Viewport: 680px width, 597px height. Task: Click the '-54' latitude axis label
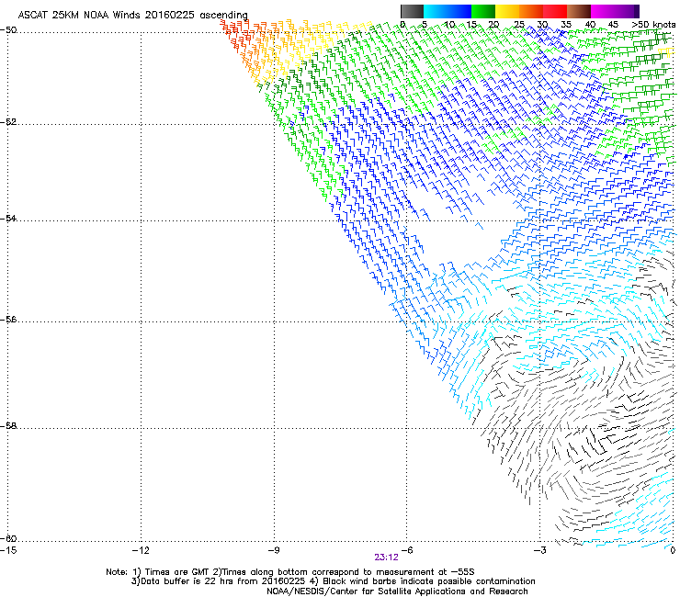tap(8, 219)
